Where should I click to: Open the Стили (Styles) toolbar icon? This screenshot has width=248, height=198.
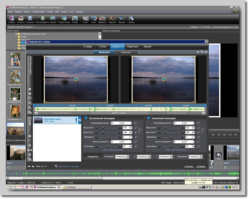[85, 19]
